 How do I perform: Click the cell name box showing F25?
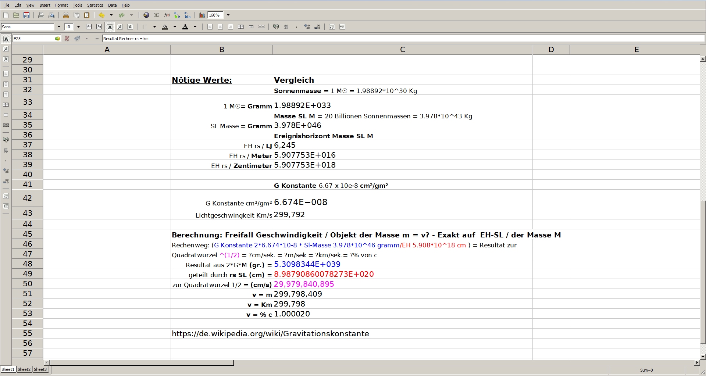coord(33,39)
